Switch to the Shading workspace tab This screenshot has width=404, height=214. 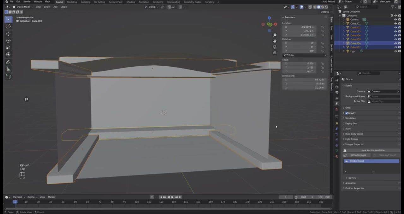pos(131,2)
